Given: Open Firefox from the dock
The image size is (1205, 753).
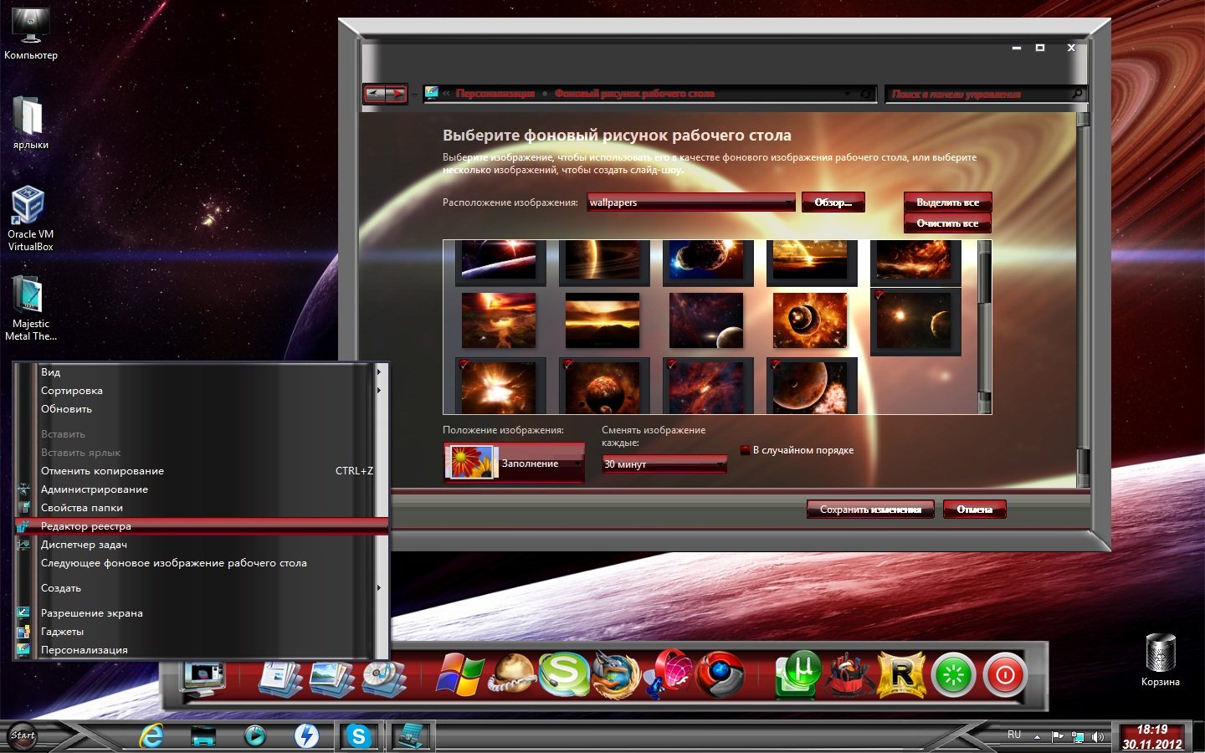Looking at the screenshot, I should tap(617, 674).
